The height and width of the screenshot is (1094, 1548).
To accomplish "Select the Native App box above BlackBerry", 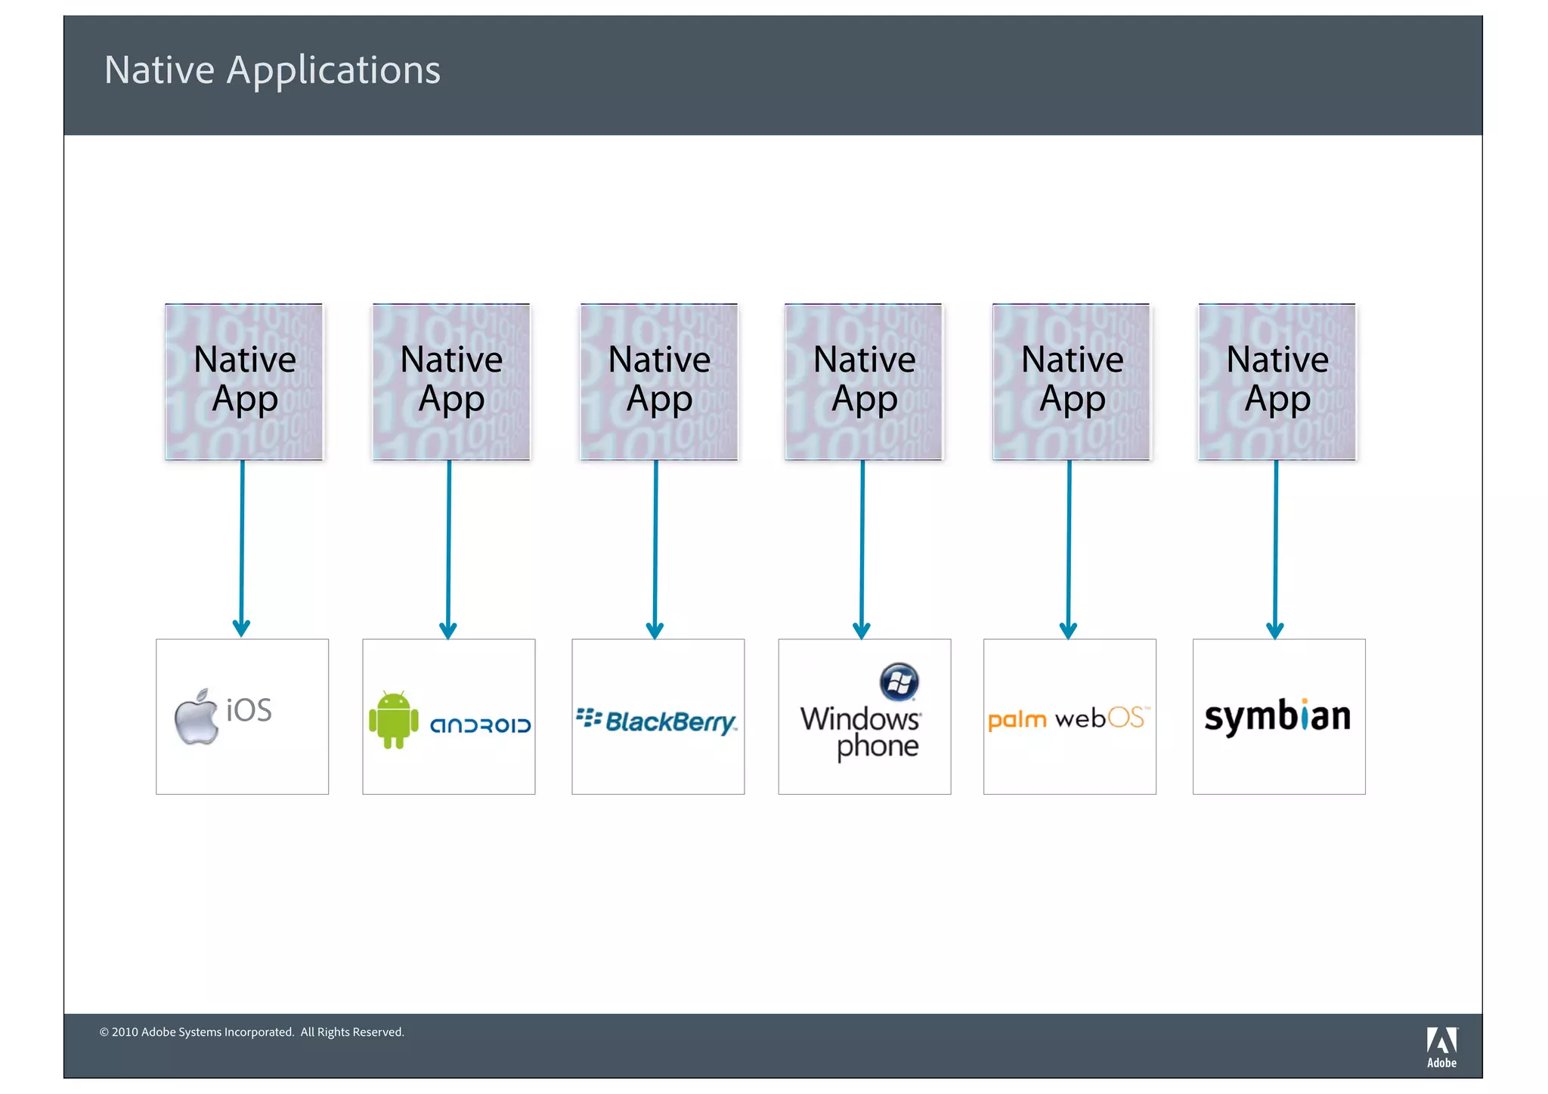I will coord(658,382).
